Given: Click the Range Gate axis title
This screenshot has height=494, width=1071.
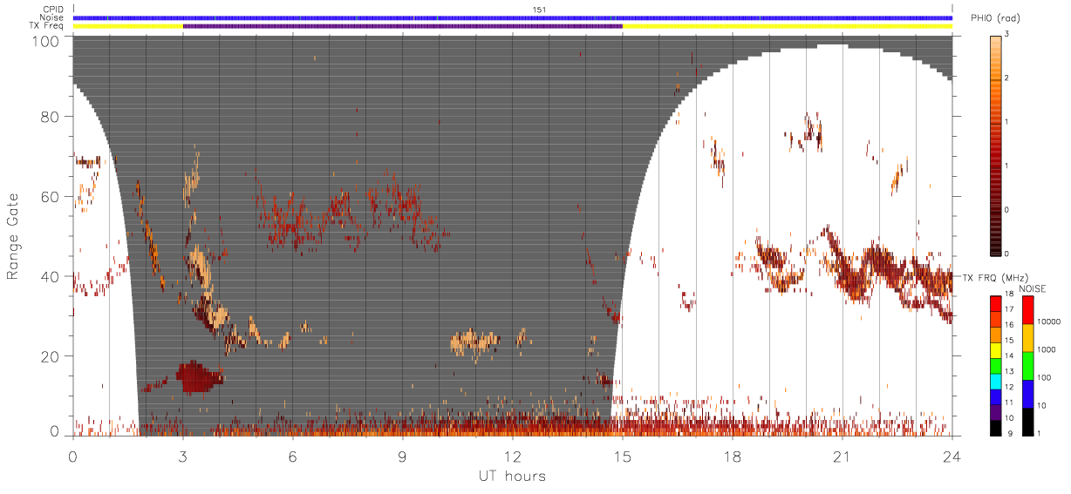Looking at the screenshot, I should coord(13,238).
